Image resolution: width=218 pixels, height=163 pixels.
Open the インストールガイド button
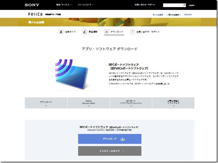110,151
